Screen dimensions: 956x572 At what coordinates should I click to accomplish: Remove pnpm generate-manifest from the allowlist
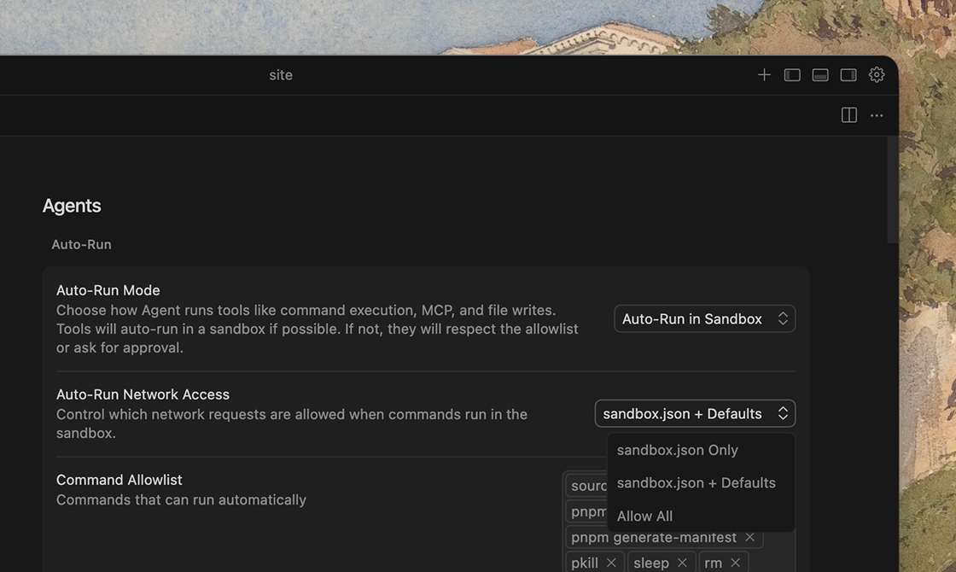click(x=749, y=537)
